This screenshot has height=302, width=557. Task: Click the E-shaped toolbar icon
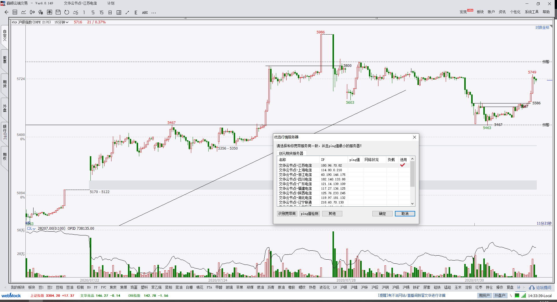[136, 12]
